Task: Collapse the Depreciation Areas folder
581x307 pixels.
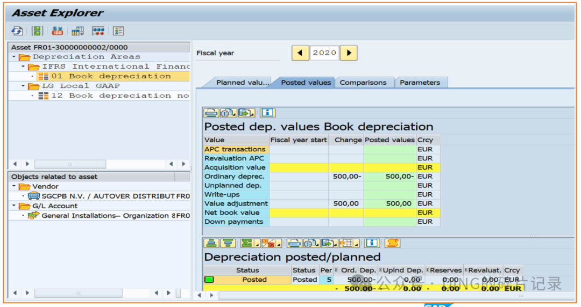Action: [14, 56]
